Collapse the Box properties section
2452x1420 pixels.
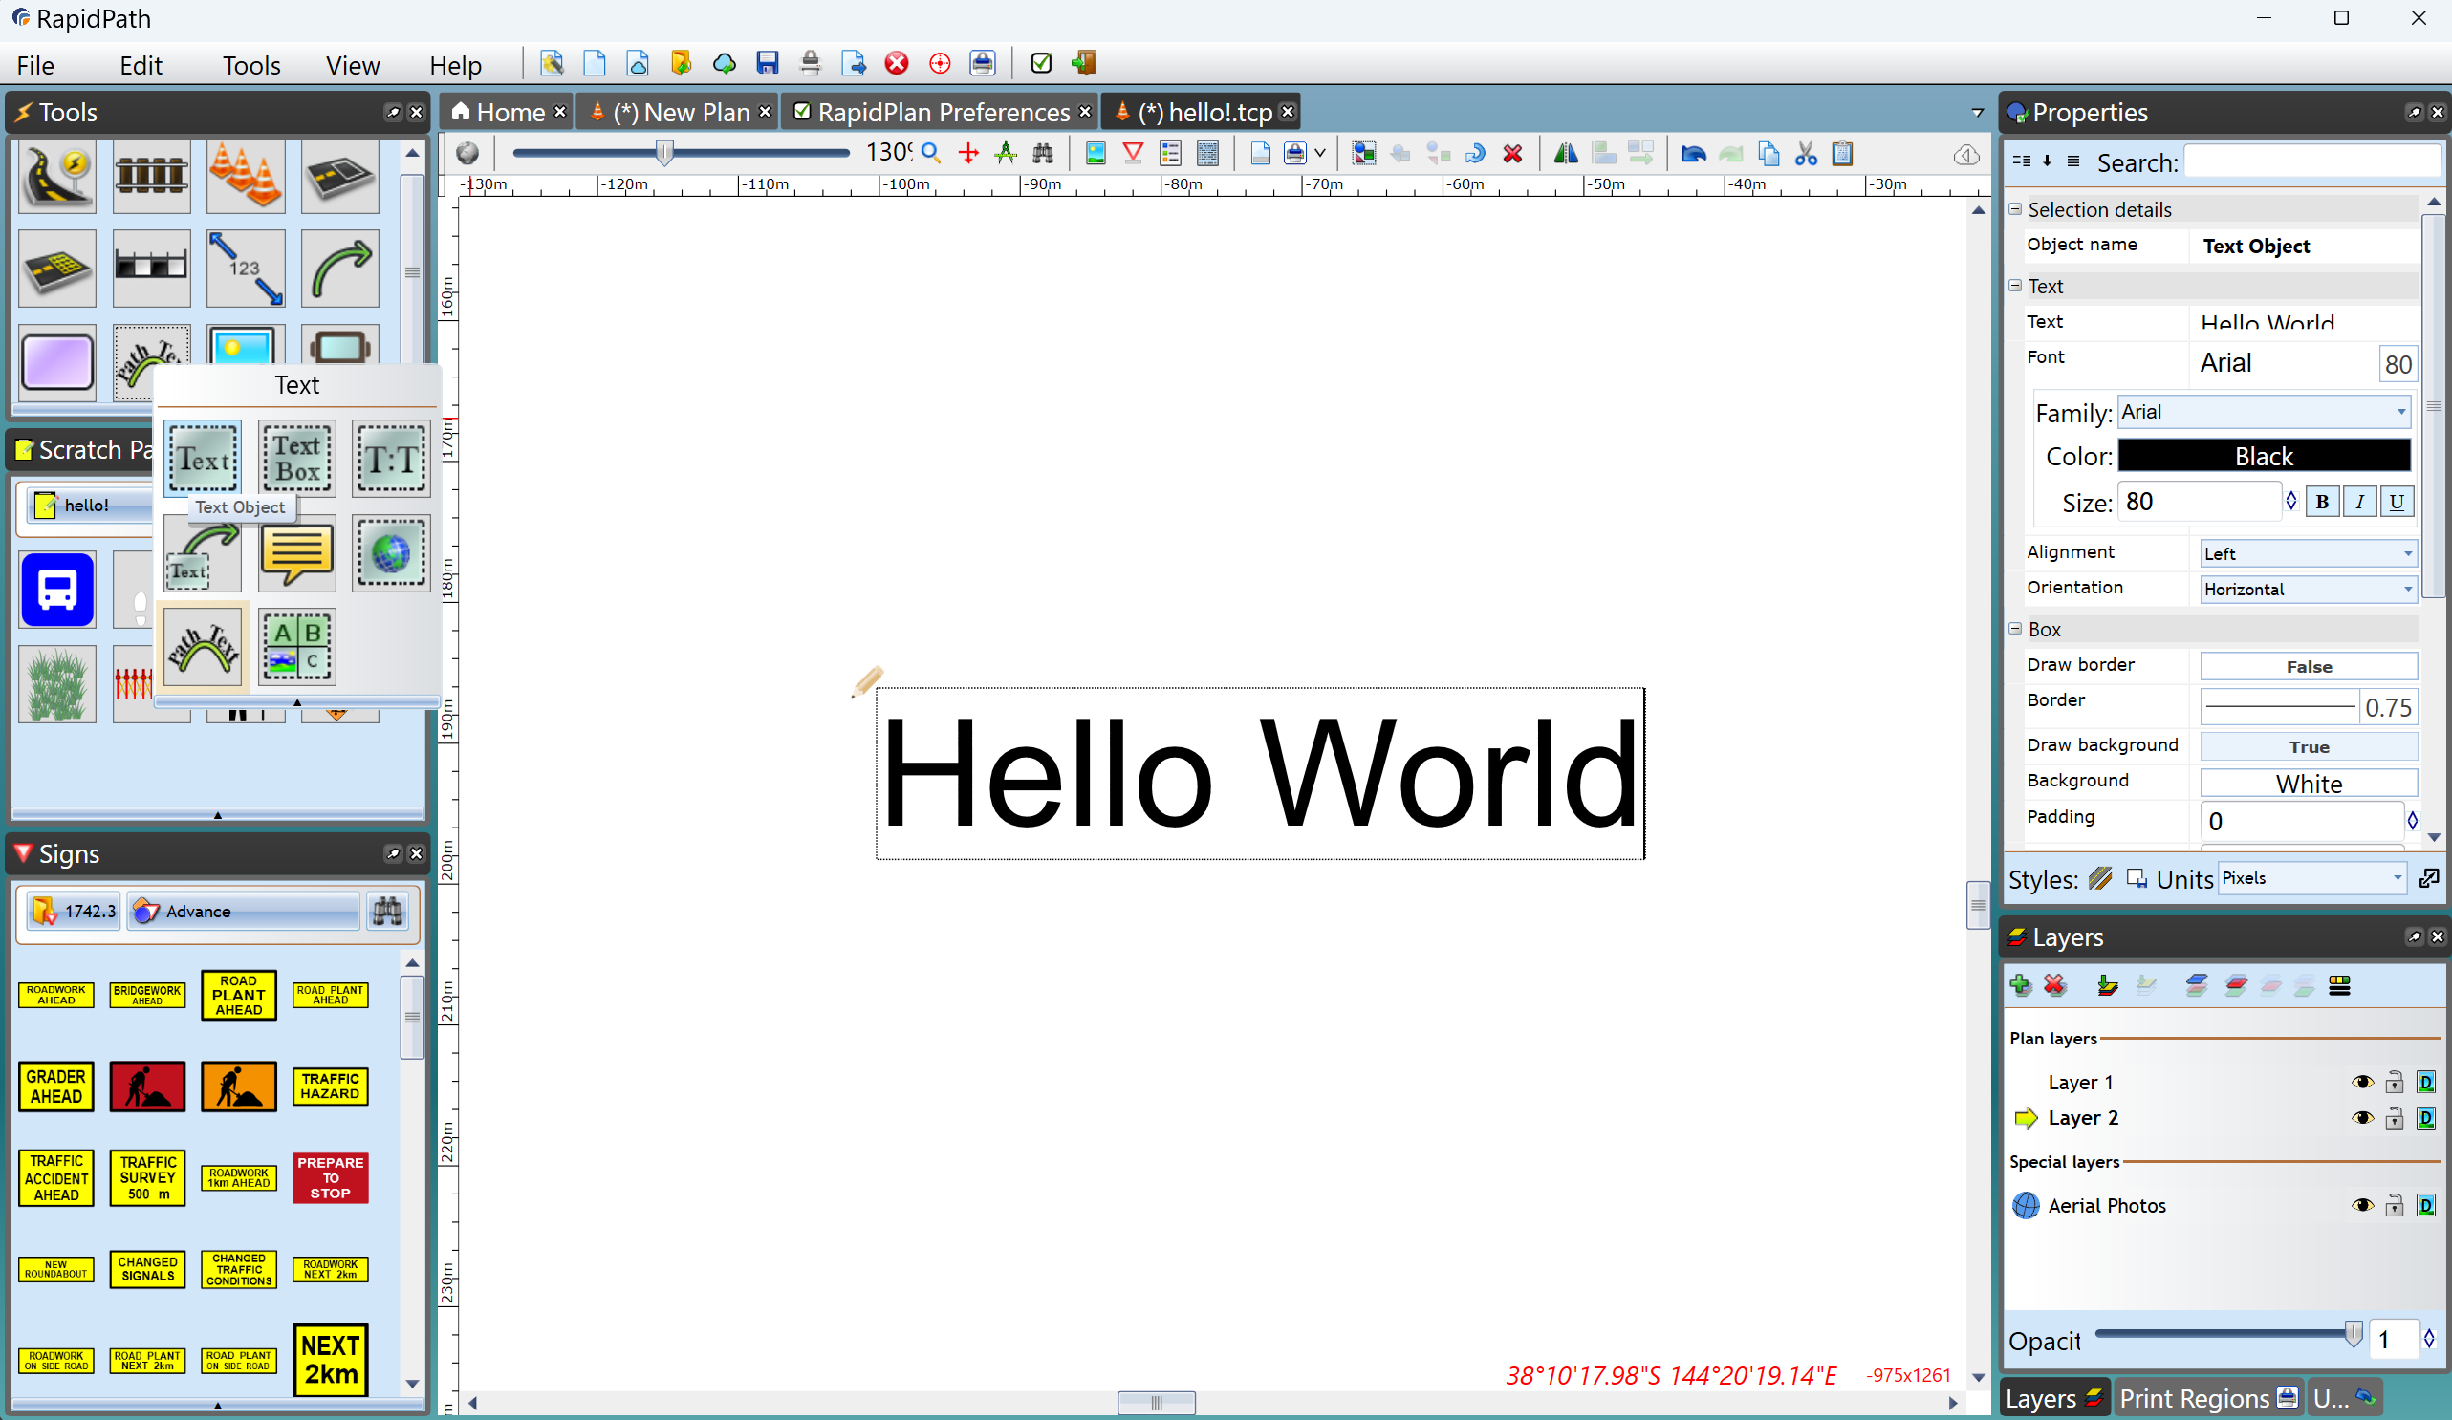pyautogui.click(x=2015, y=630)
